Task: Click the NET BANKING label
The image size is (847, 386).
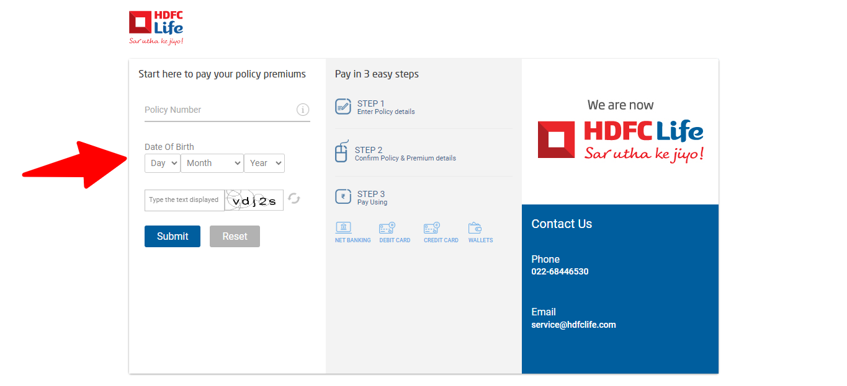Action: pos(353,240)
